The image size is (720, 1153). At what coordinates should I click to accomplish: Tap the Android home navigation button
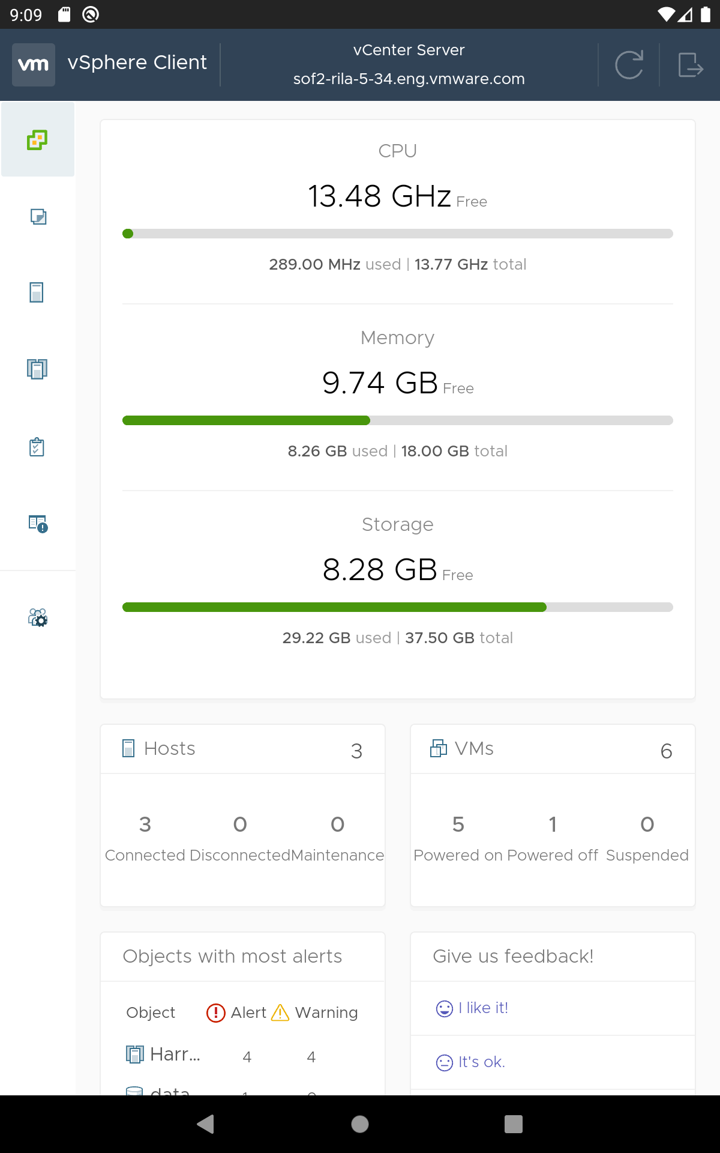360,1124
